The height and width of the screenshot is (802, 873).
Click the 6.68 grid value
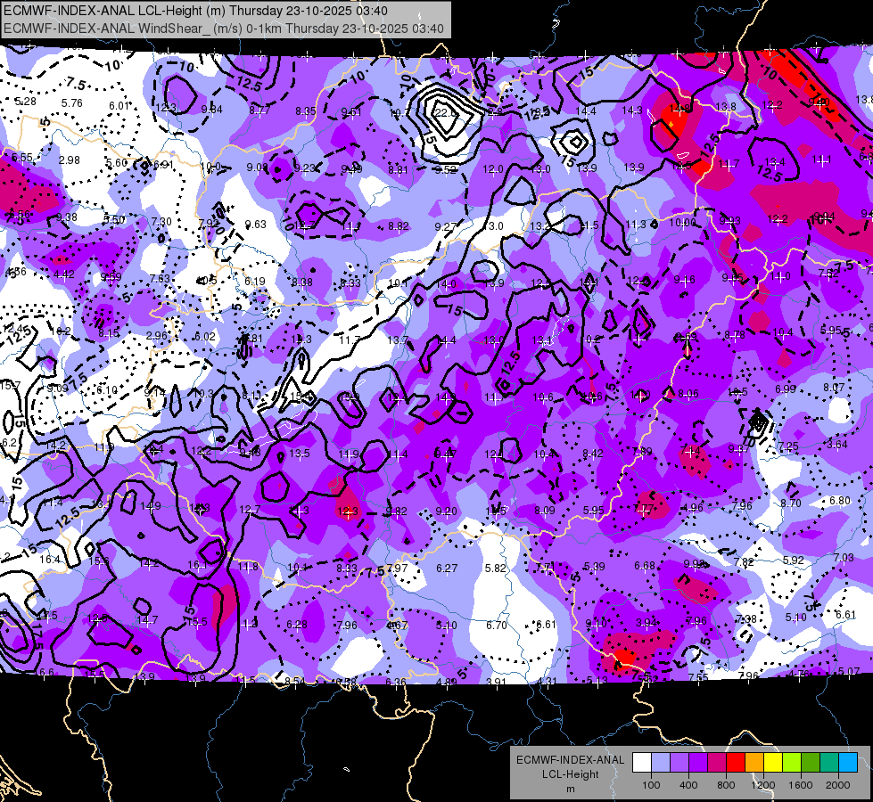coord(645,566)
